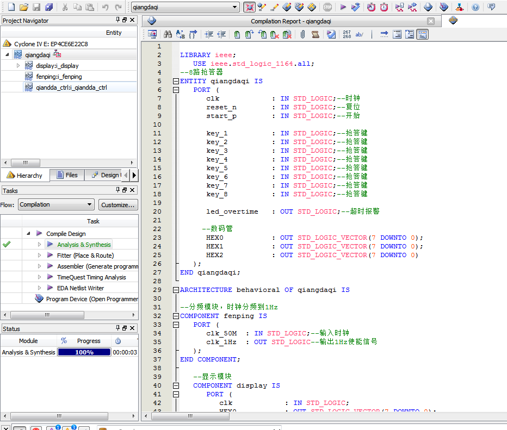Image resolution: width=507 pixels, height=430 pixels.
Task: Start Compilation with the purple play icon
Action: click(x=343, y=7)
